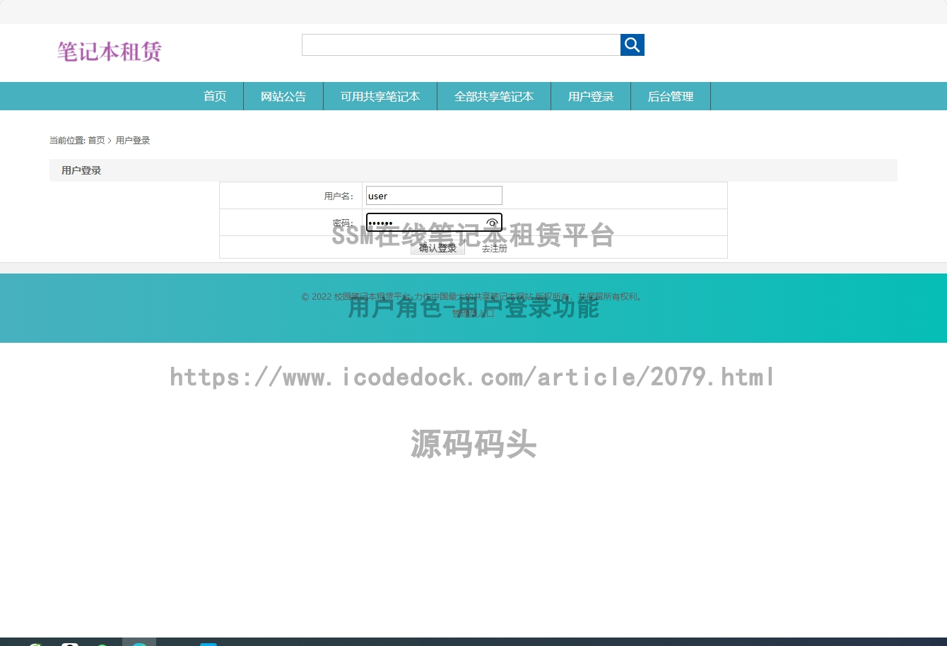Follow the 去注册 link
Image resolution: width=947 pixels, height=646 pixels.
pyautogui.click(x=495, y=249)
